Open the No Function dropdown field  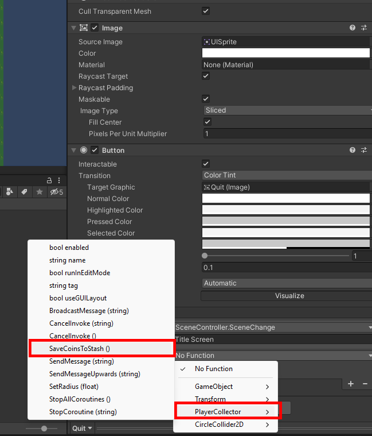point(273,356)
